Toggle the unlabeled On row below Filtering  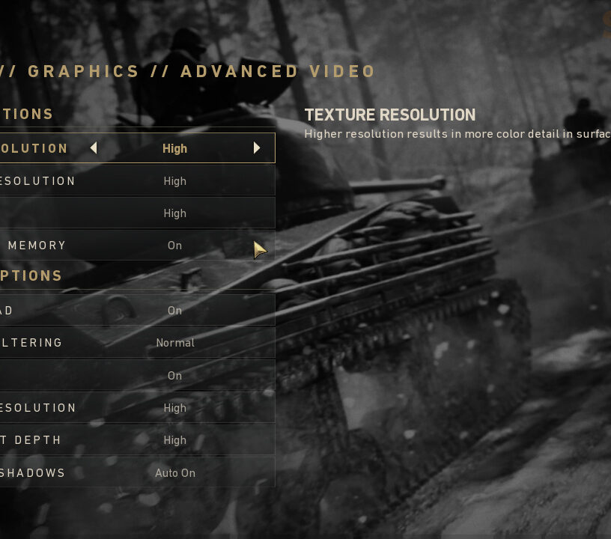138,376
